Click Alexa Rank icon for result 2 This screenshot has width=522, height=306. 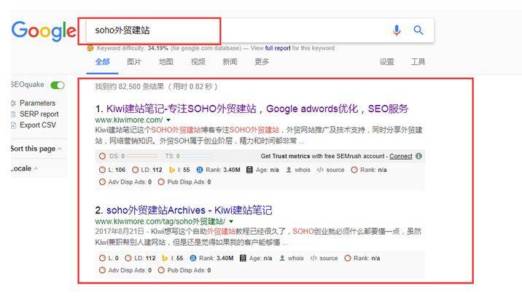coord(192,258)
